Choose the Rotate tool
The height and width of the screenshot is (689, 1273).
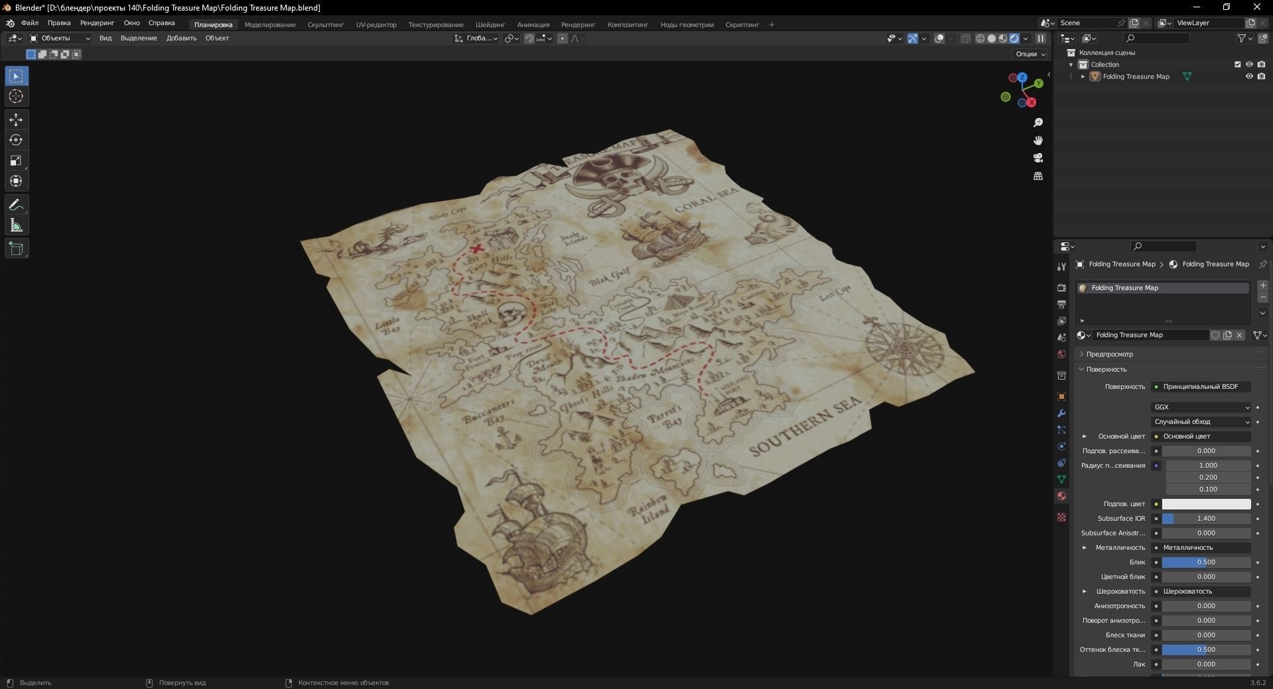point(17,140)
